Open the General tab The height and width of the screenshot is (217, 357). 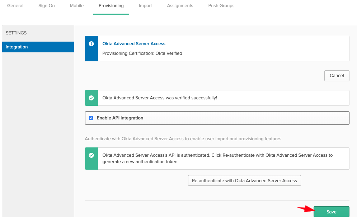point(15,6)
